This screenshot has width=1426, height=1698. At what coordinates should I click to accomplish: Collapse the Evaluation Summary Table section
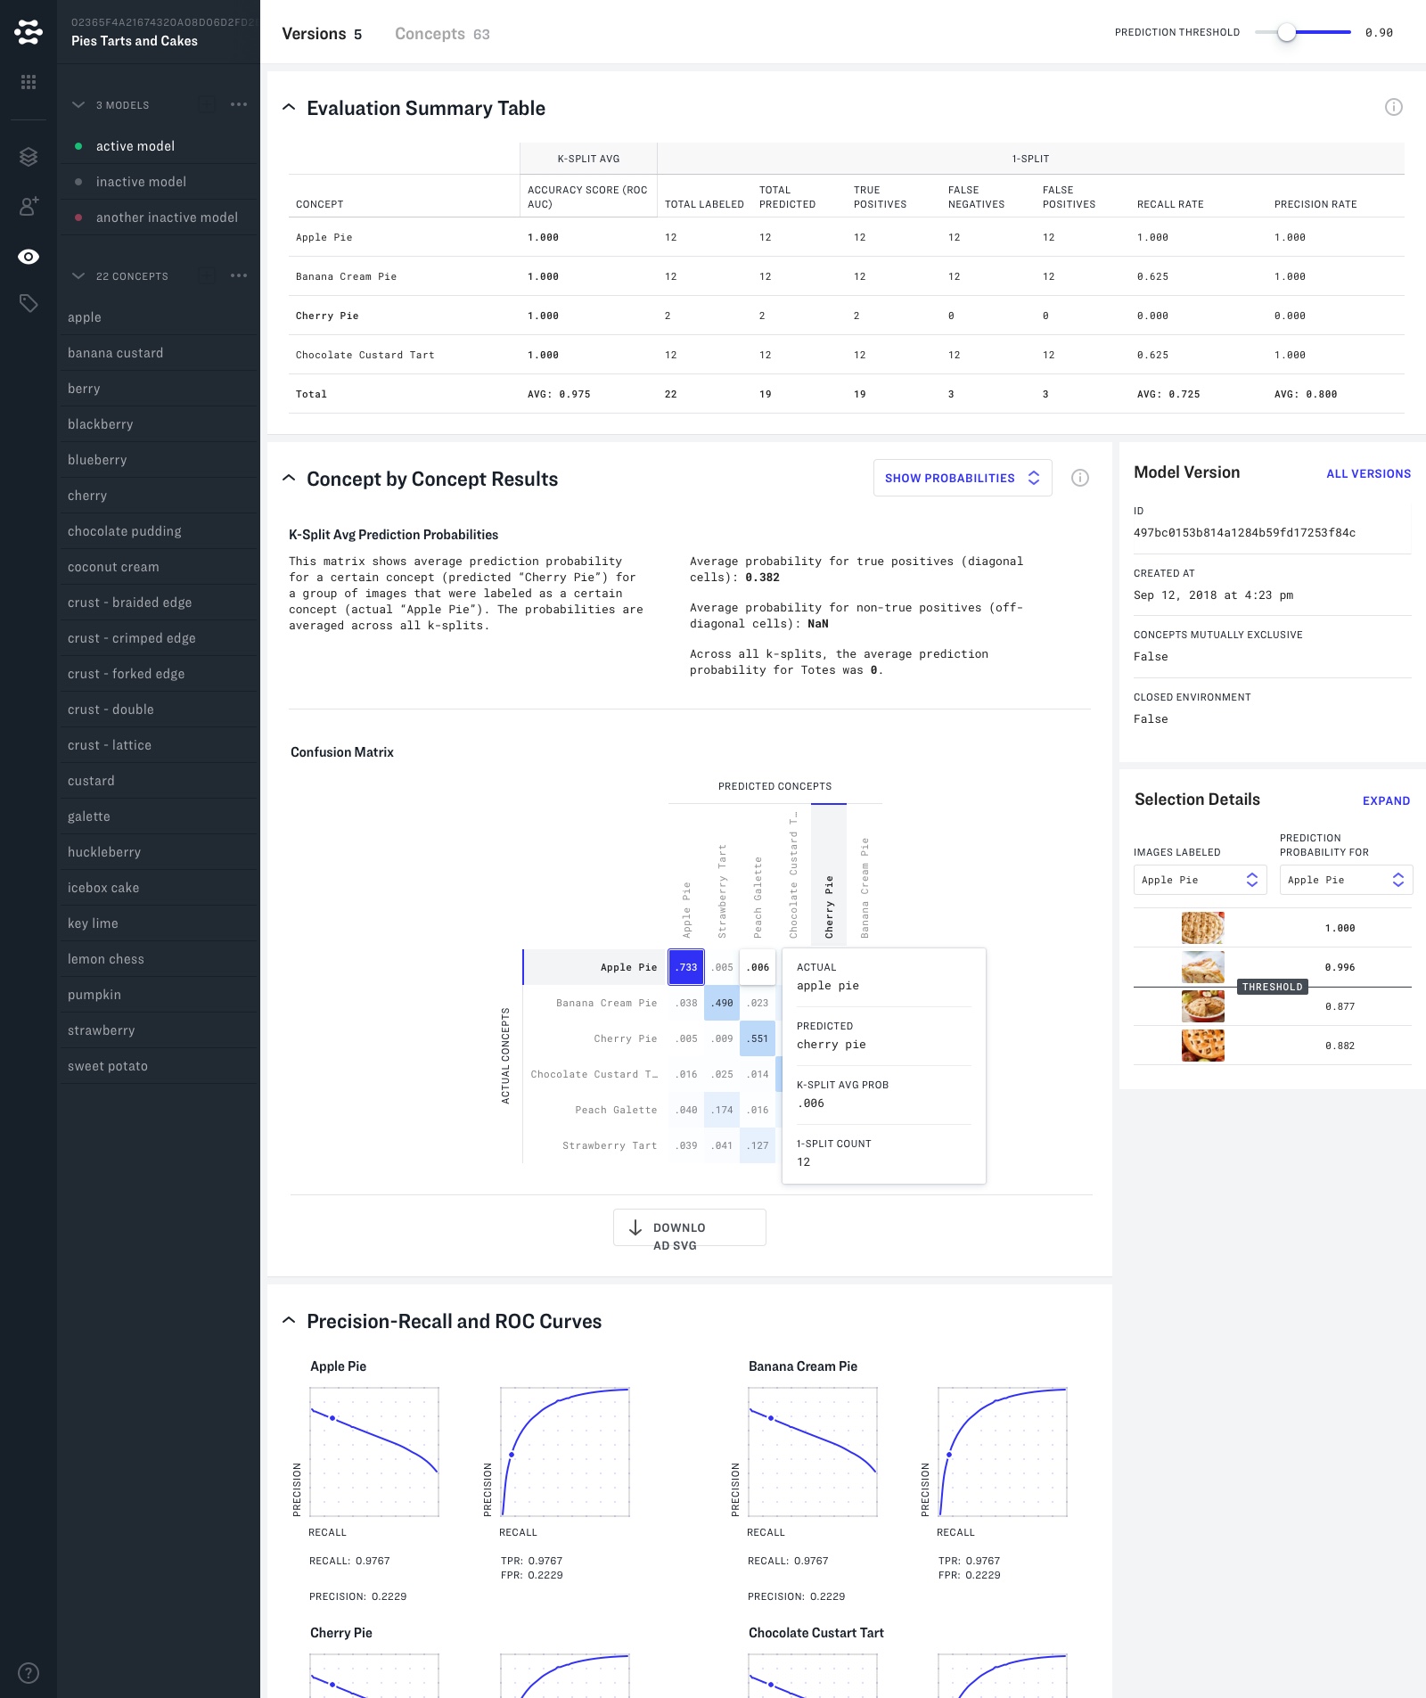(x=289, y=108)
